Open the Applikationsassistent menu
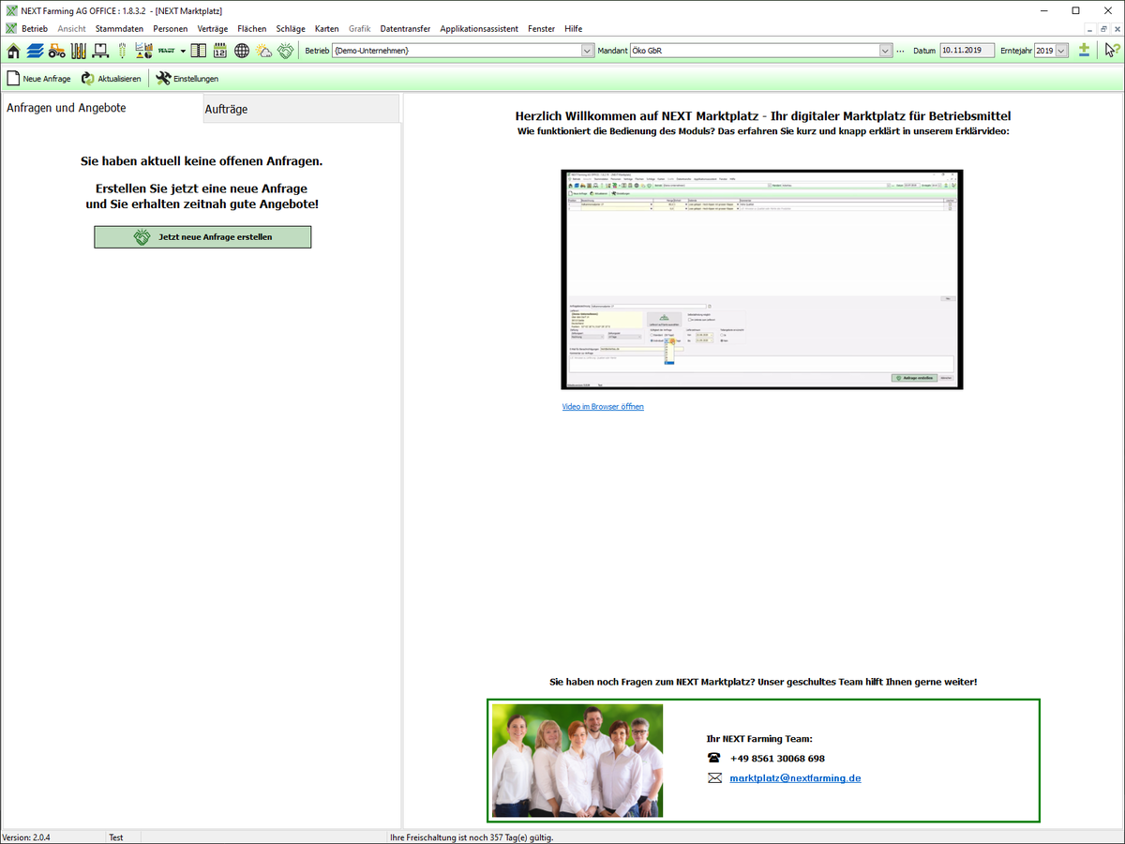 coord(479,29)
